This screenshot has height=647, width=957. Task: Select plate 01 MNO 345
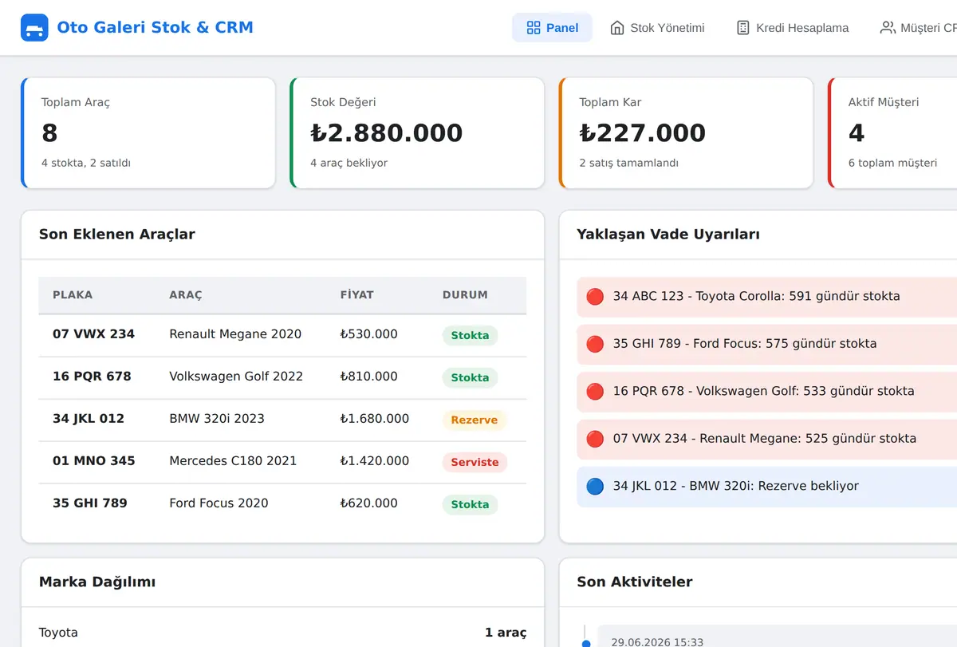94,461
